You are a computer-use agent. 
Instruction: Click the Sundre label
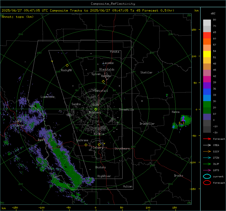click(76, 104)
